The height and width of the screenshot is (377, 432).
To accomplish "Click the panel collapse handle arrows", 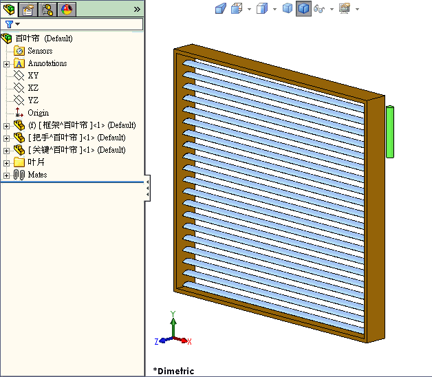I will [147, 188].
